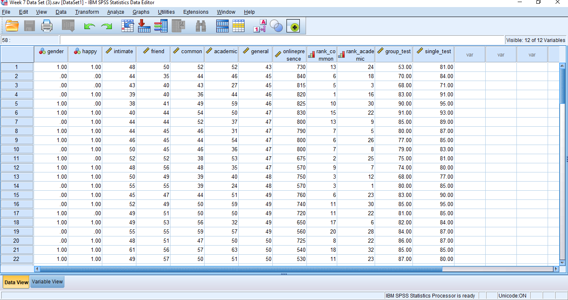Open the Utilities menu
568x300 pixels.
click(166, 12)
